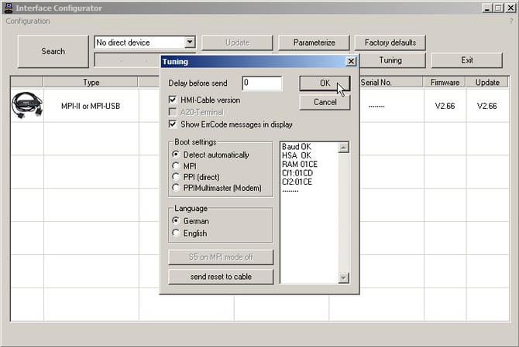The image size is (519, 347).
Task: Click the Search button
Action: 53,51
